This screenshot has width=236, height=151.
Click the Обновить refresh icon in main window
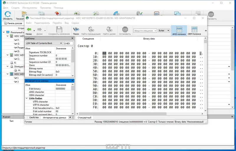click(x=8, y=14)
